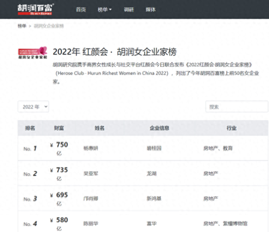Click the 企业信息 column header
The image size is (269, 232).
click(159, 128)
